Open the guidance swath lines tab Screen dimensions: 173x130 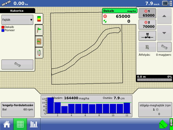tap(39, 53)
